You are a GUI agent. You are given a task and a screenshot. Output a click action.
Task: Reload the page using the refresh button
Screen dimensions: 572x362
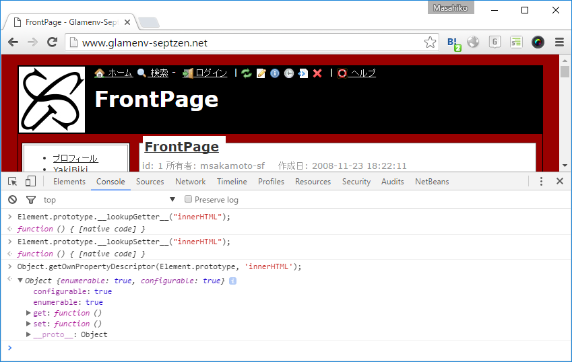pos(52,42)
